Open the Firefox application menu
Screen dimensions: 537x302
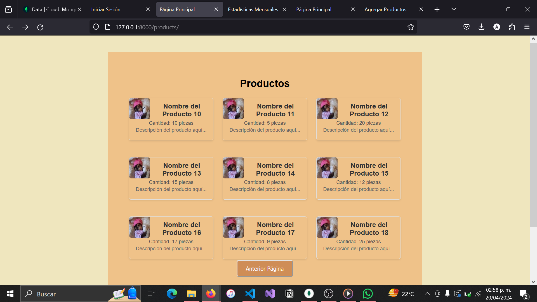click(527, 27)
